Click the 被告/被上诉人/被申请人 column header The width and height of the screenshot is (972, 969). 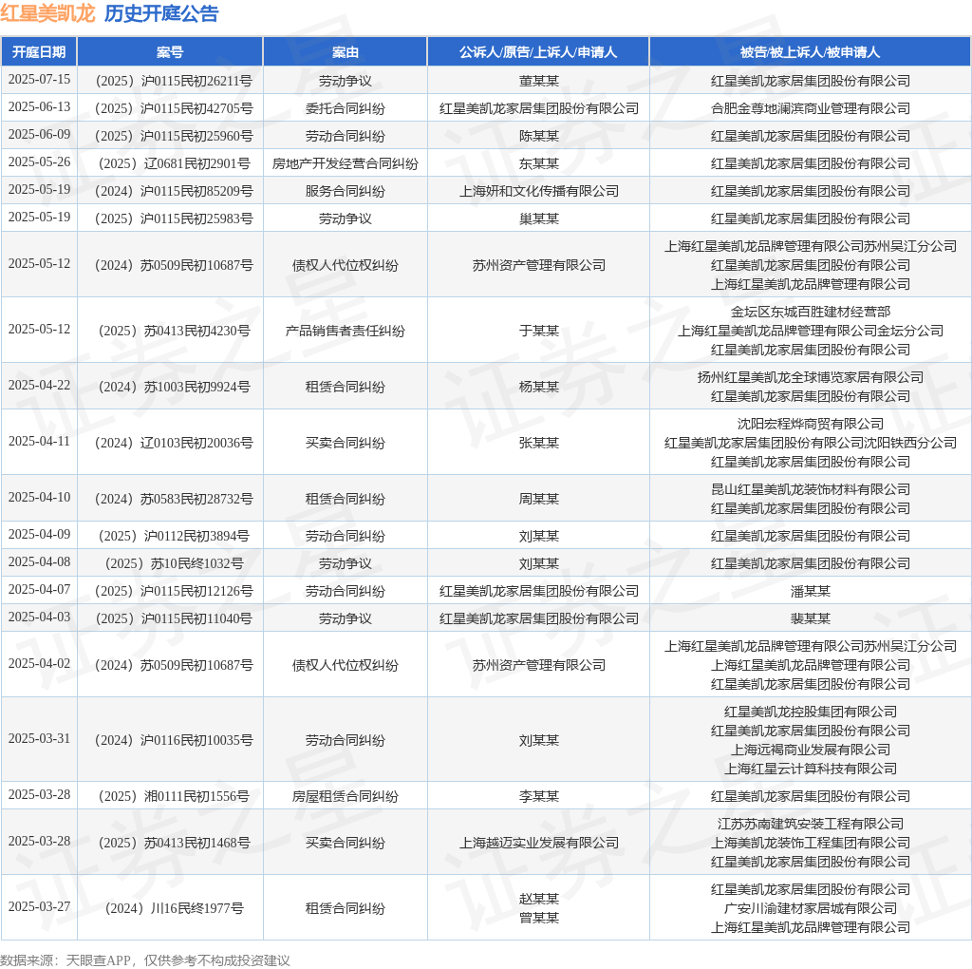coord(811,52)
